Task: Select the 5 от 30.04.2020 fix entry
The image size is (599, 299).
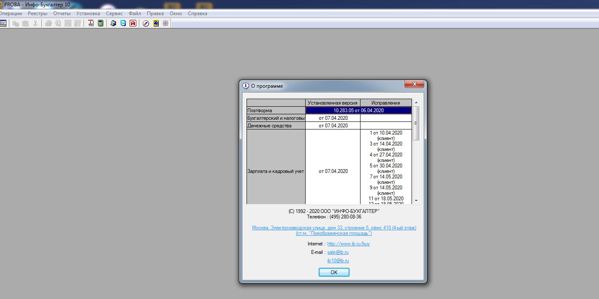Action: [386, 166]
